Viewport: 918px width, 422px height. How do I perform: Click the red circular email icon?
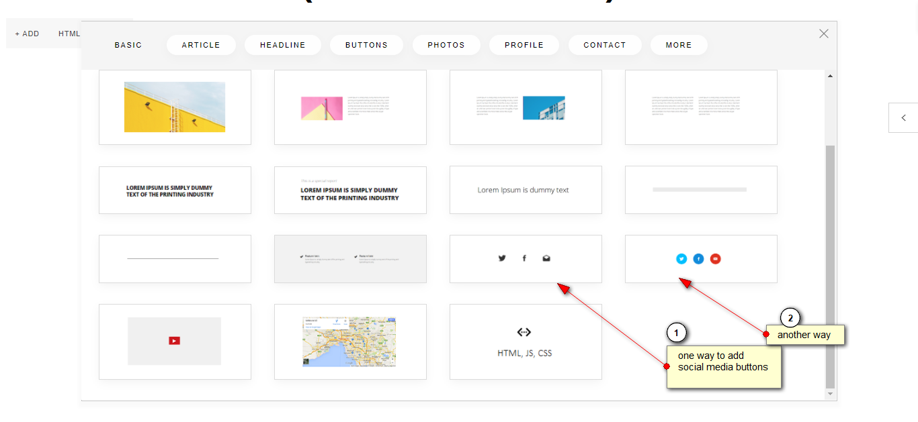click(715, 258)
